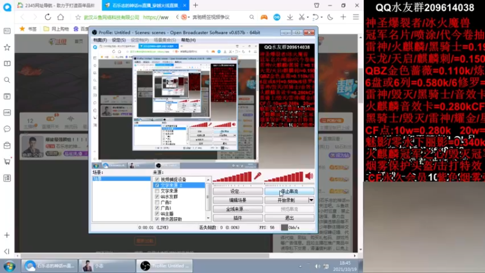Click the sidebar favorites star icon
The width and height of the screenshot is (485, 273).
(x=7, y=47)
